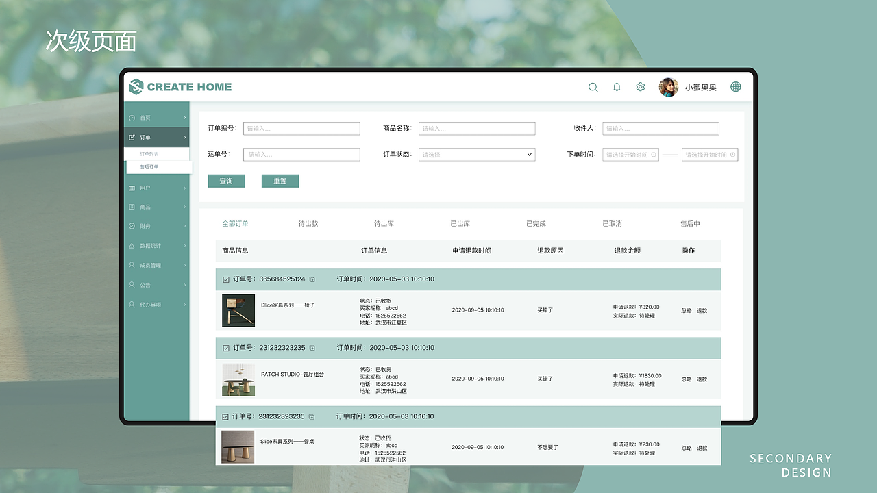This screenshot has height=493, width=877.
Task: Open the end time date picker field
Action: [710, 155]
